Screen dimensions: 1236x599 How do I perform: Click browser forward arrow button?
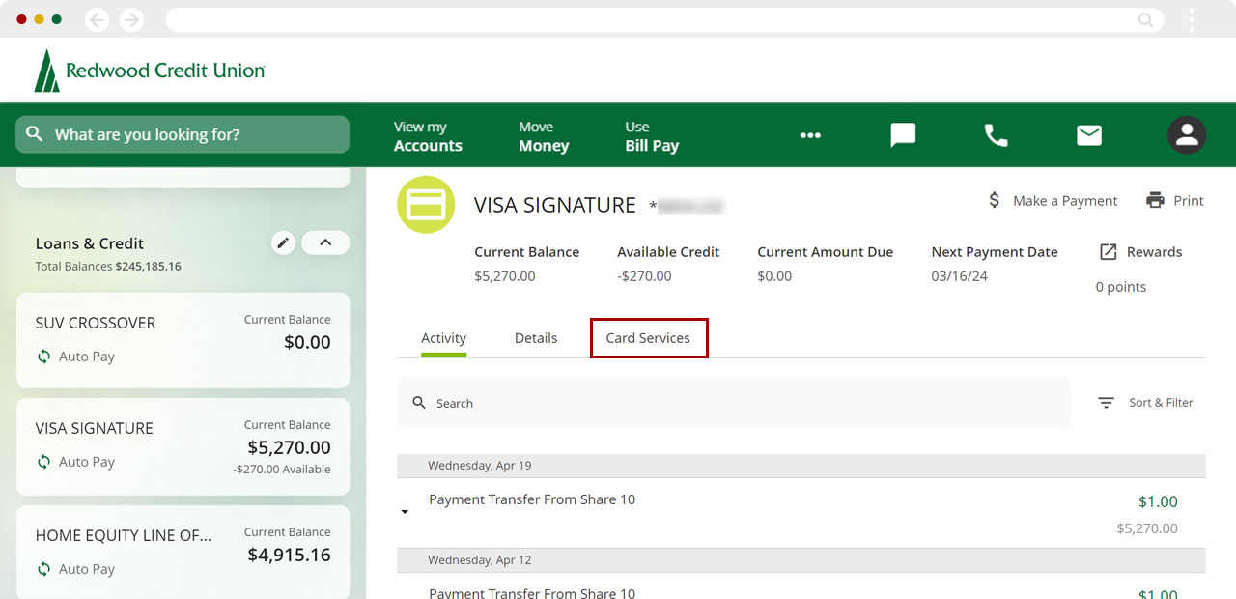131,19
